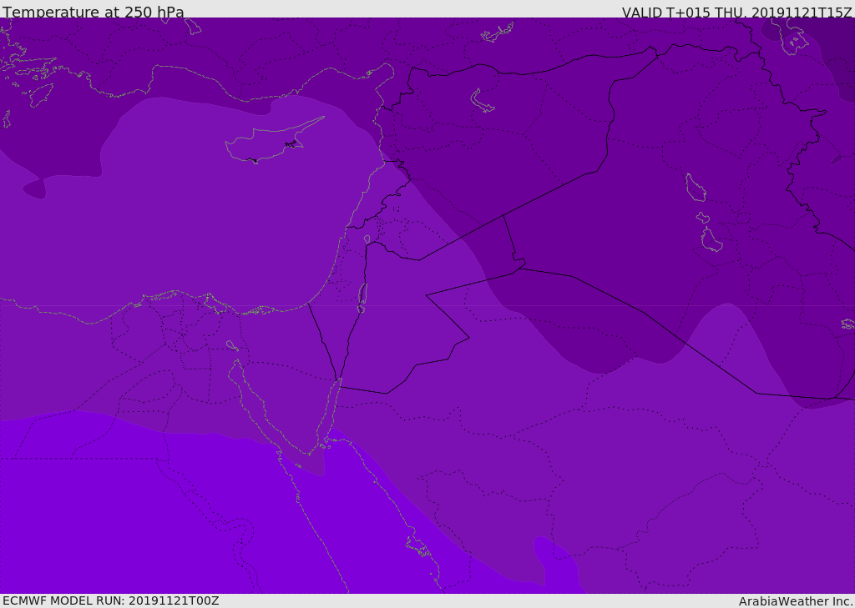Click the Dead Sea outline
Viewport: 855px width, 608px height.
362,296
